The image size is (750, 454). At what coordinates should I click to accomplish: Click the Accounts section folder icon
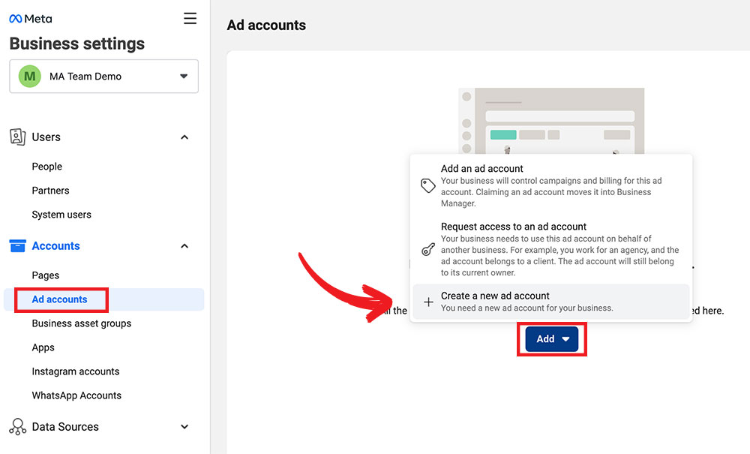(x=17, y=246)
